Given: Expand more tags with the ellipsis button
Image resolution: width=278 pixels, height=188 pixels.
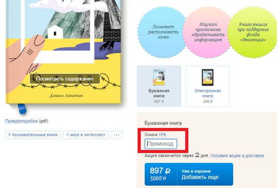Looking at the screenshot, I should pyautogui.click(x=116, y=135).
